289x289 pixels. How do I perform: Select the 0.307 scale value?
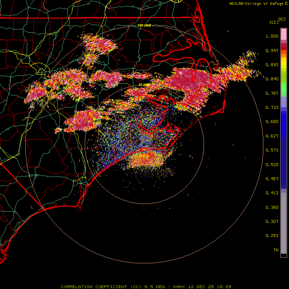coord(272,222)
